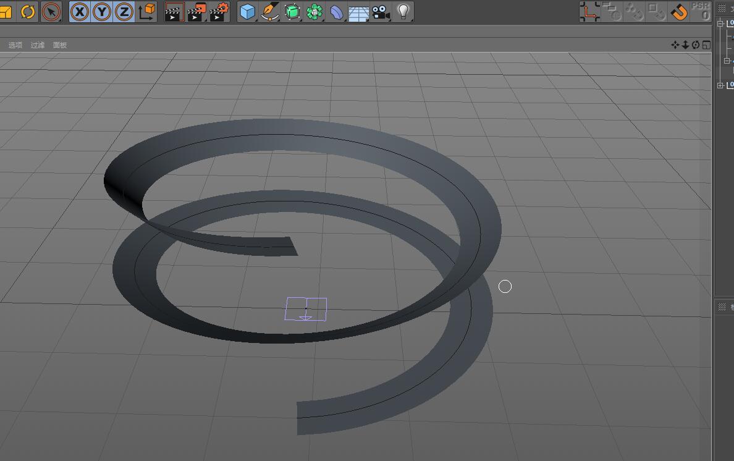This screenshot has height=461, width=734.
Task: Add a Cube primitive object
Action: [x=247, y=12]
